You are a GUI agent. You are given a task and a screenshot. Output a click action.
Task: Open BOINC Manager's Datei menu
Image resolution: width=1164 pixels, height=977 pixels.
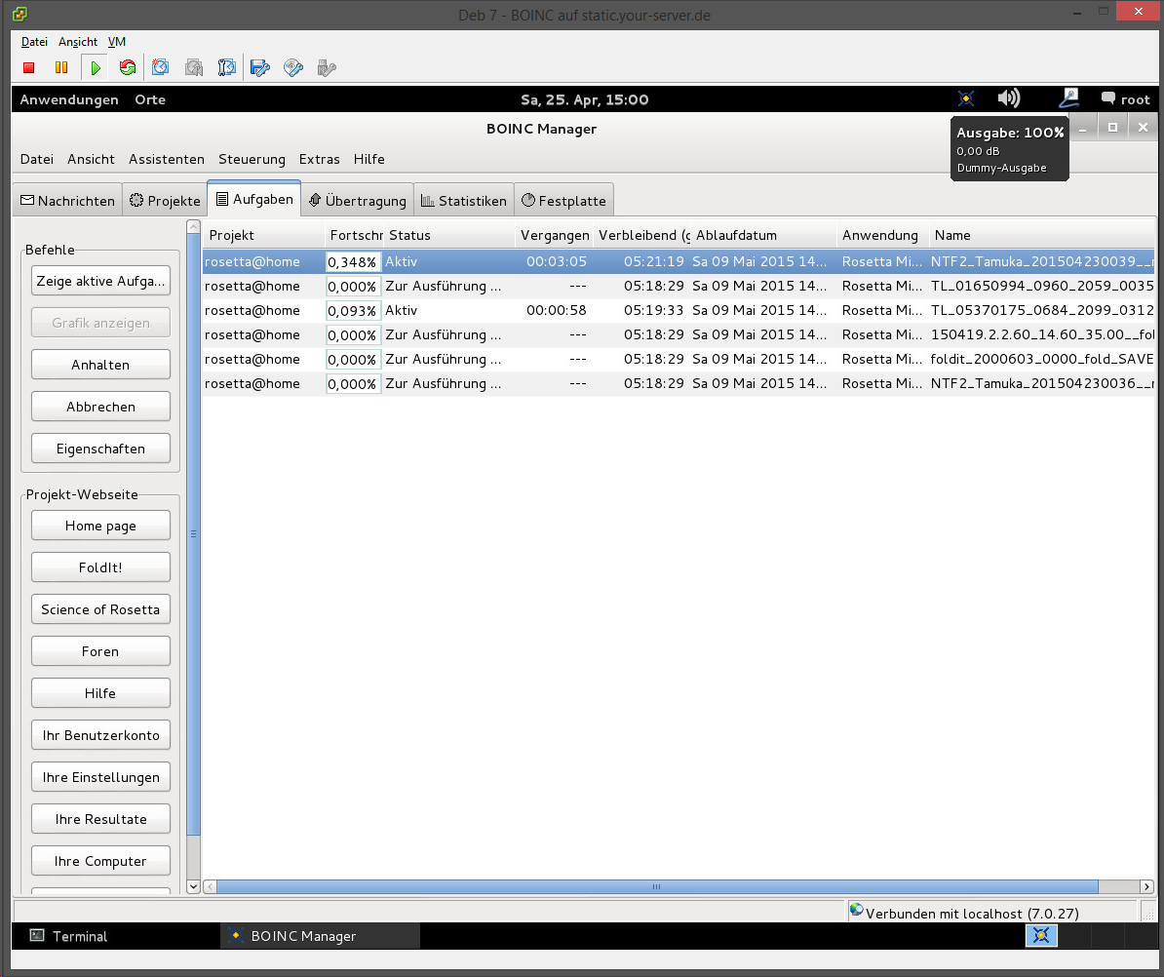(x=36, y=159)
